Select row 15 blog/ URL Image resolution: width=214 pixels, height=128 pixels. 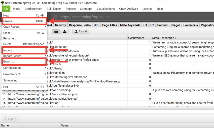tap(34, 103)
